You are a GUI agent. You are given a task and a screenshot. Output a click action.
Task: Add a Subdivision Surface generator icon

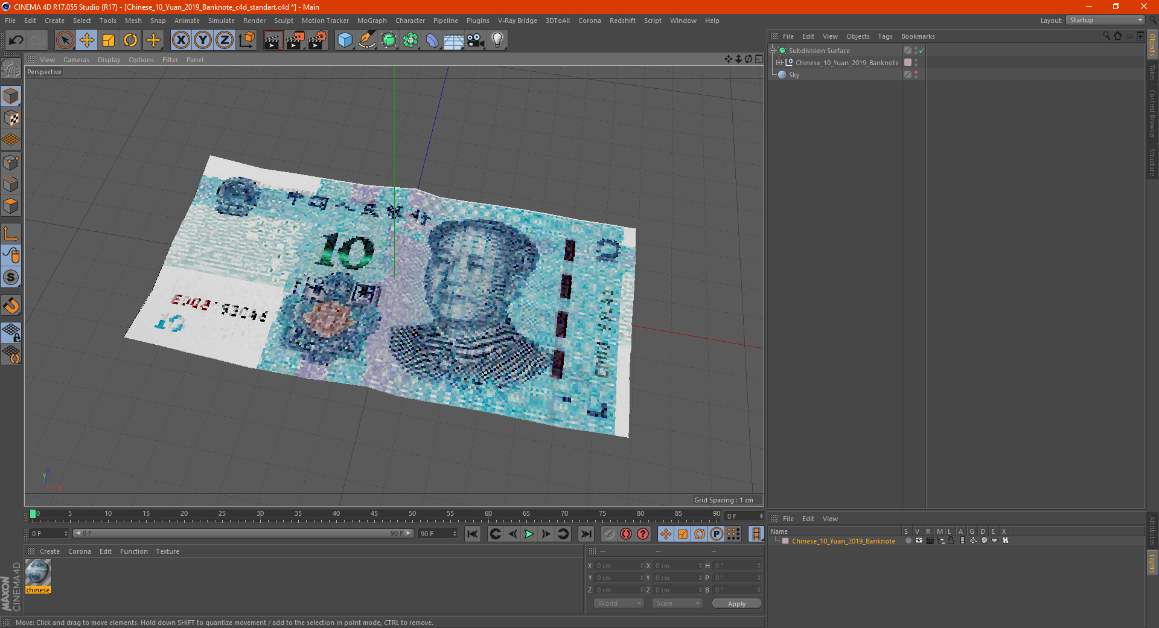tap(389, 40)
